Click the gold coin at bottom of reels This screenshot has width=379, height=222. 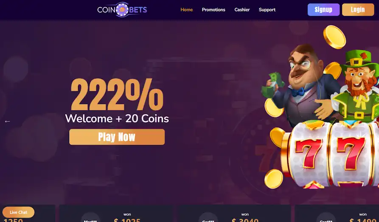click(x=274, y=179)
